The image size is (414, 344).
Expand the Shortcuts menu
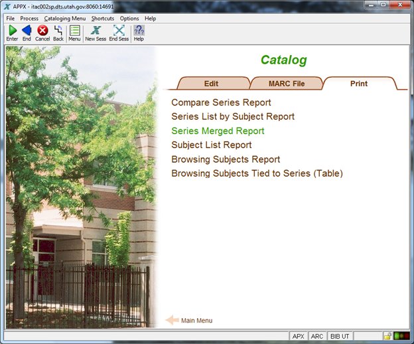[103, 19]
